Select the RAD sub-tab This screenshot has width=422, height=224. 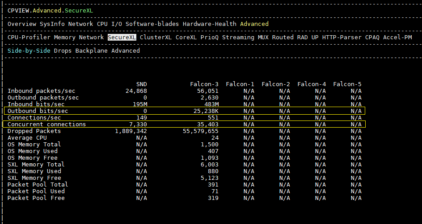coord(303,37)
